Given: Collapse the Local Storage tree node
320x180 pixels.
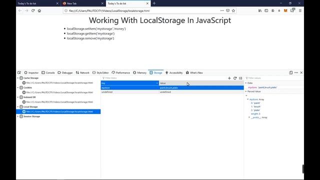Looking at the screenshot, I should tap(18, 106).
